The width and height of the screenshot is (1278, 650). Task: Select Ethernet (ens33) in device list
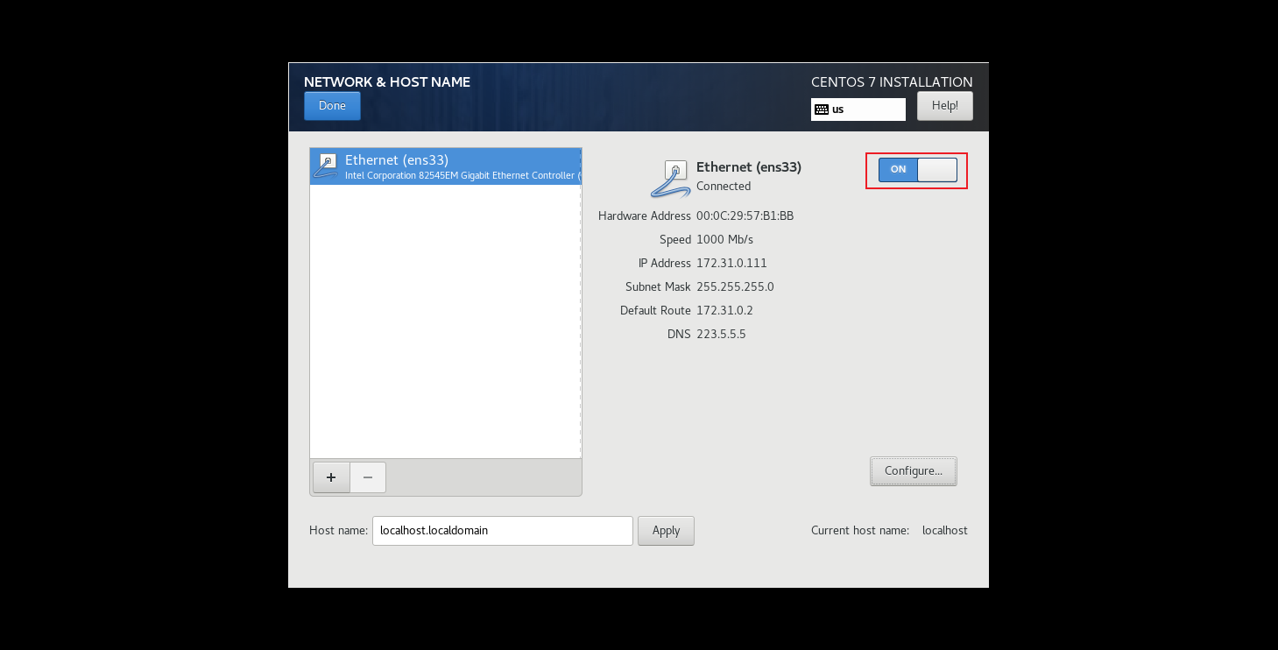(446, 166)
